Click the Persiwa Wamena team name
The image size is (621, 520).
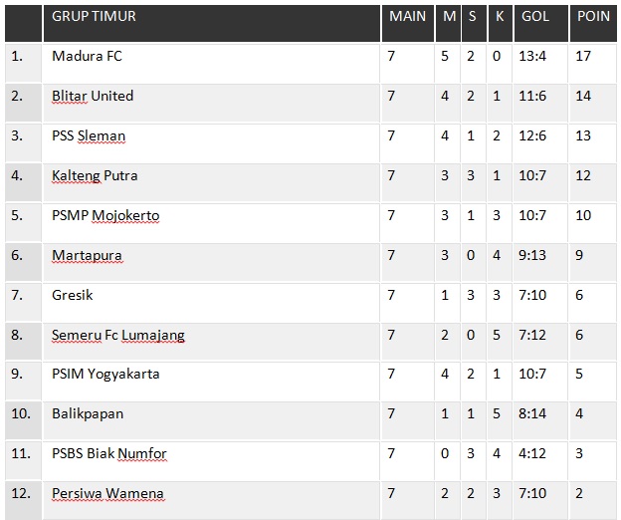[x=107, y=494]
